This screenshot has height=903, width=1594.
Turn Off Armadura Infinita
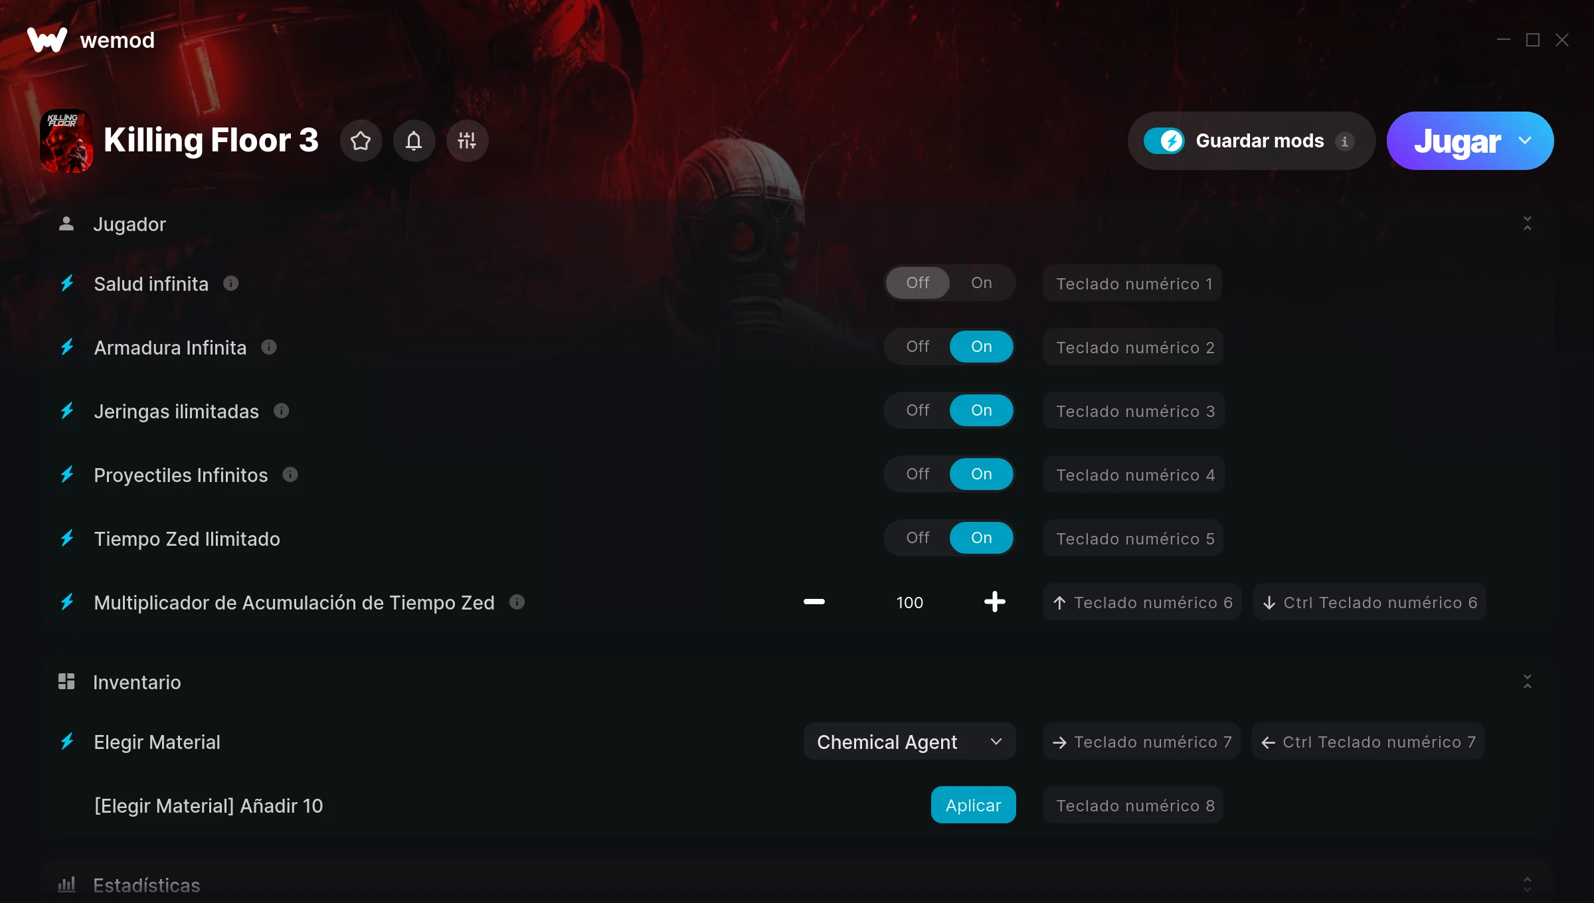[x=917, y=347]
